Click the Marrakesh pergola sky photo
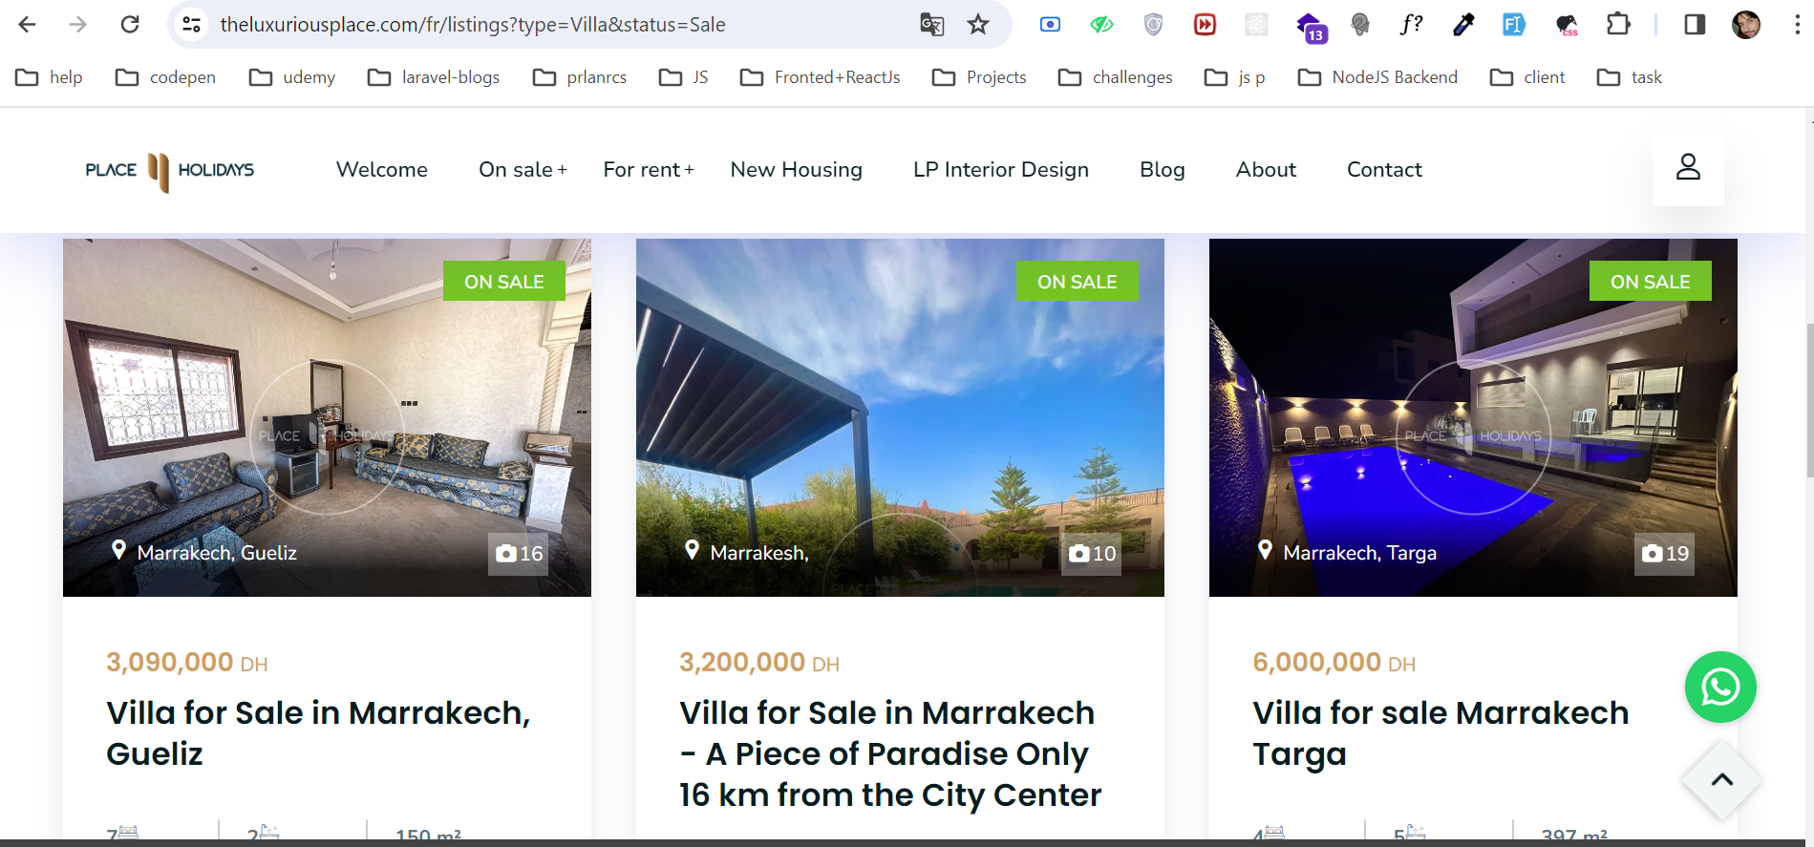 coord(900,417)
